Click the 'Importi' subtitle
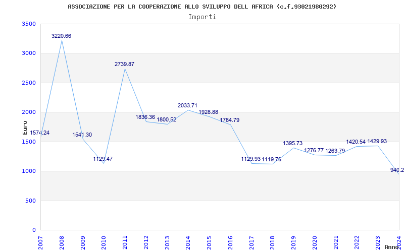Viewport: 404px width, 252px height. [202, 17]
